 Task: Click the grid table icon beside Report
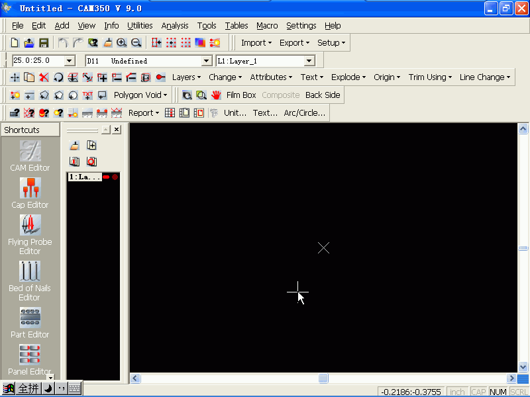click(170, 112)
